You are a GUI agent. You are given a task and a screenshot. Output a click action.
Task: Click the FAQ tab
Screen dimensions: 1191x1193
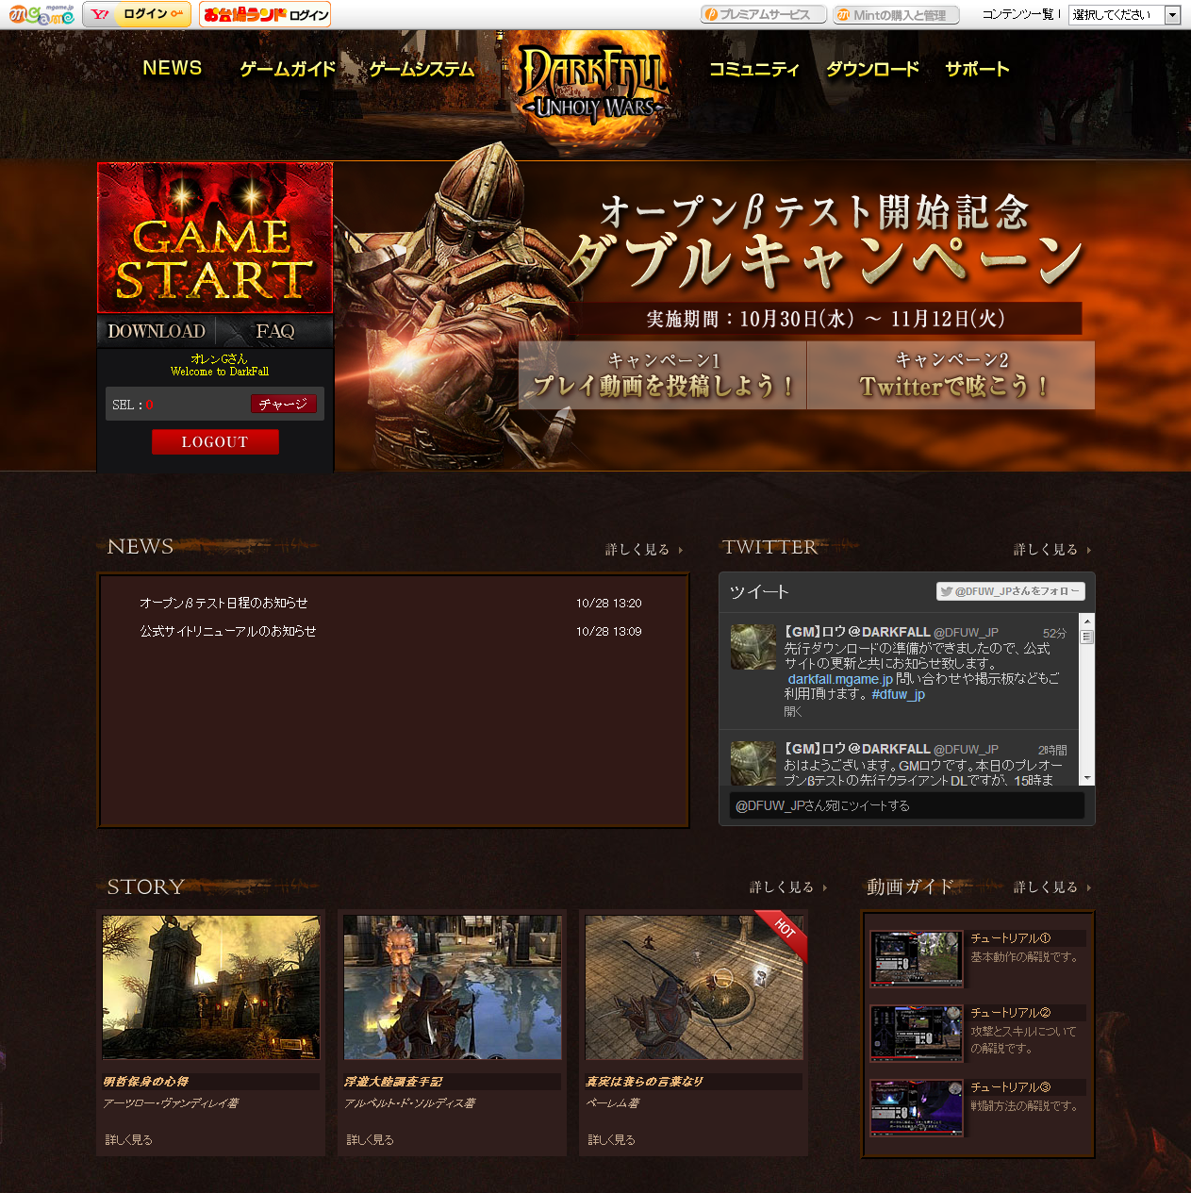point(275,331)
